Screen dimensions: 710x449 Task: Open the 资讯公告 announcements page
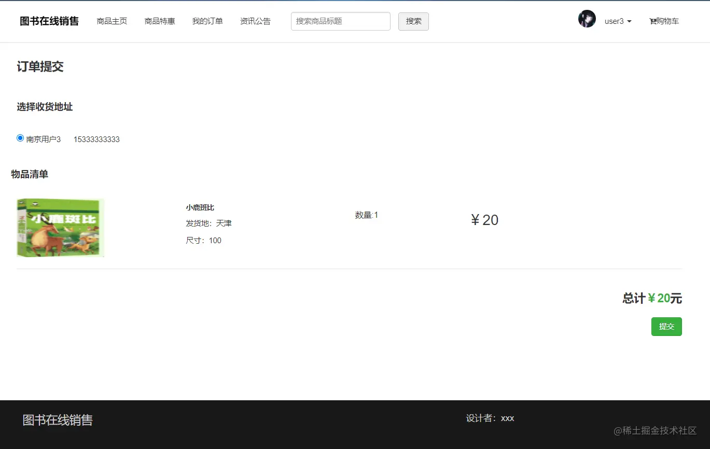(255, 21)
